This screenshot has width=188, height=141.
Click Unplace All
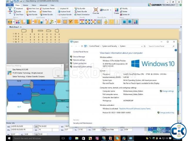pyautogui.click(x=63, y=9)
